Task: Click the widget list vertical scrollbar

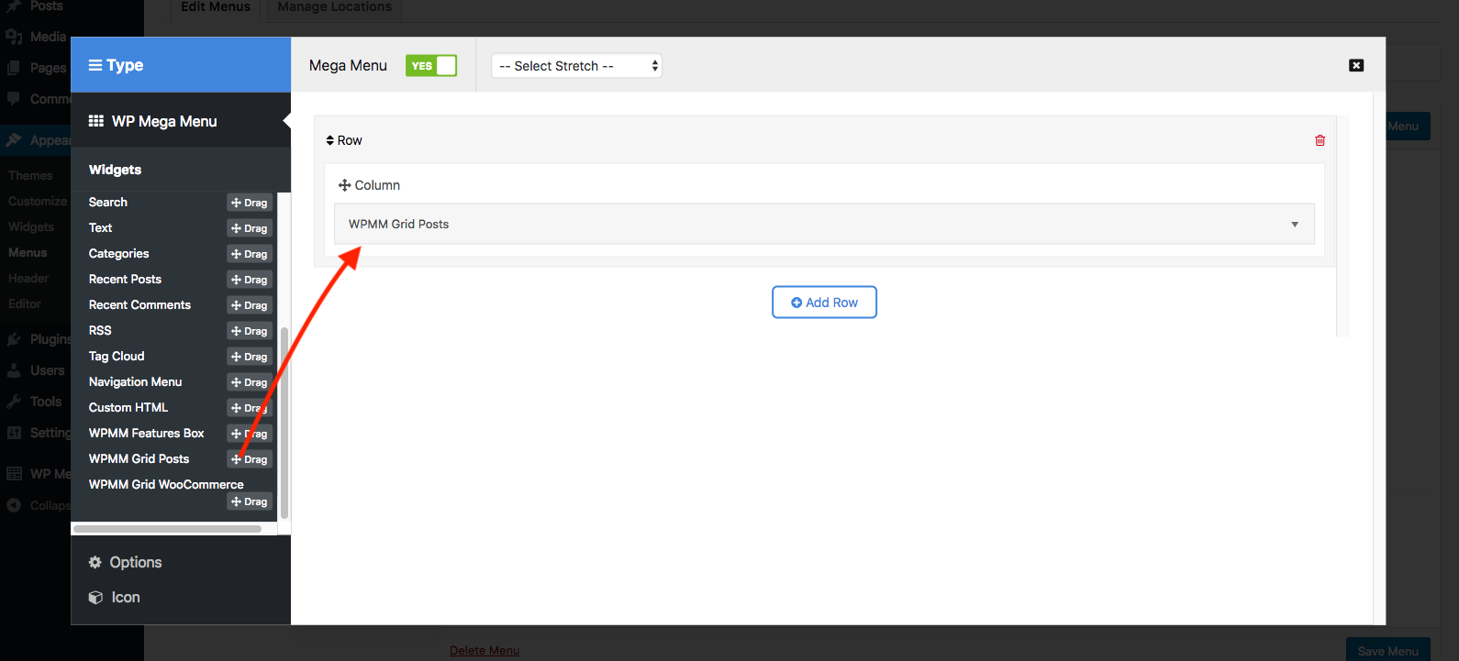Action: [x=284, y=424]
